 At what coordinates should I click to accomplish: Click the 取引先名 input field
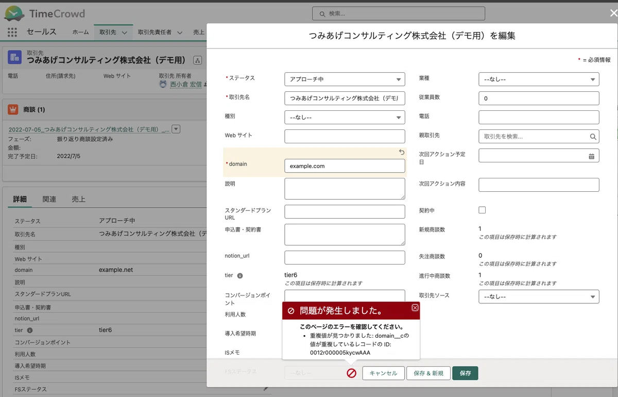tap(345, 98)
